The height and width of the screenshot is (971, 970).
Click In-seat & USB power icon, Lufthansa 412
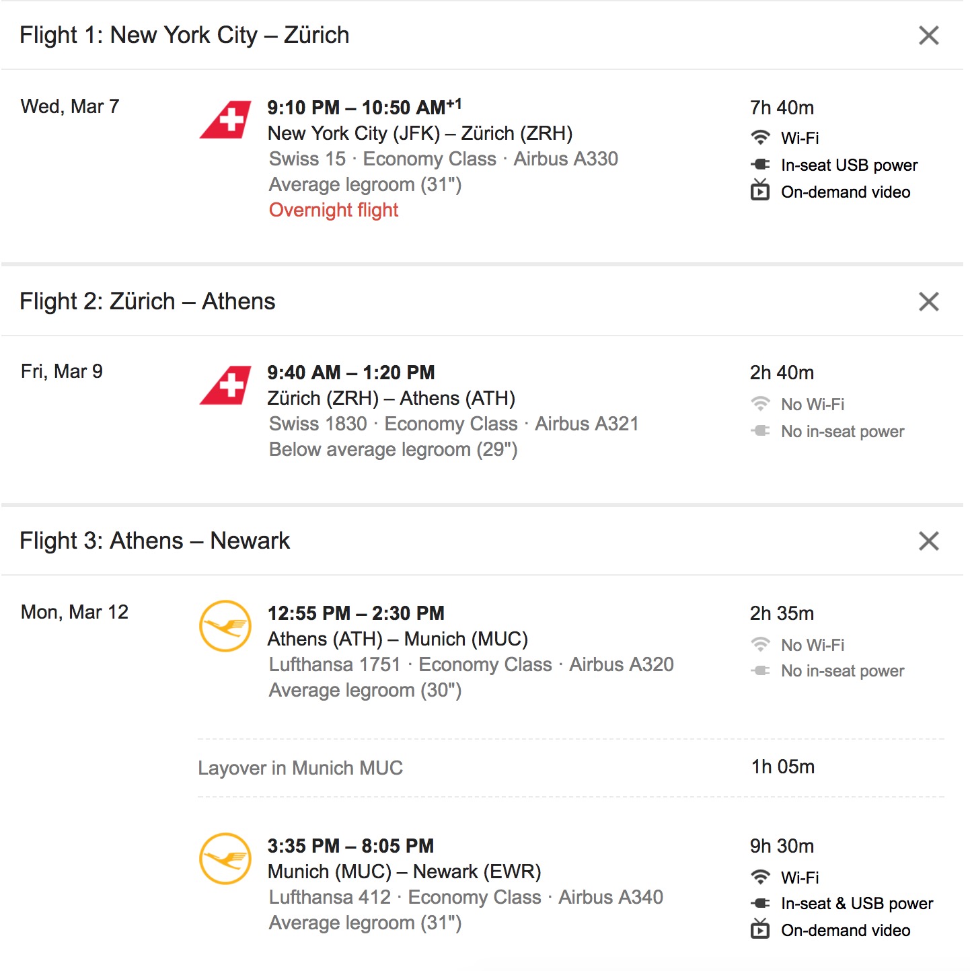[x=760, y=903]
